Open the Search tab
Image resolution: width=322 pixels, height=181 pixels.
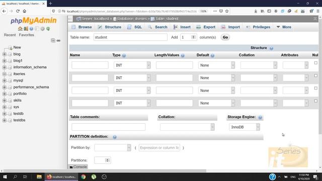click(x=157, y=27)
